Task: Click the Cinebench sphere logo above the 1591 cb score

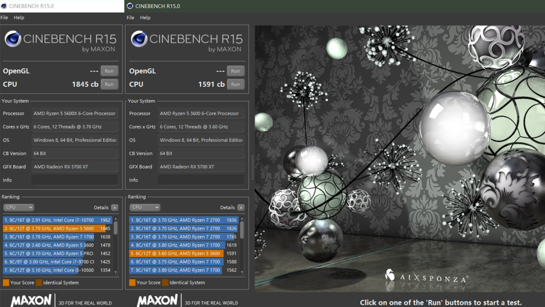Action: pyautogui.click(x=140, y=39)
